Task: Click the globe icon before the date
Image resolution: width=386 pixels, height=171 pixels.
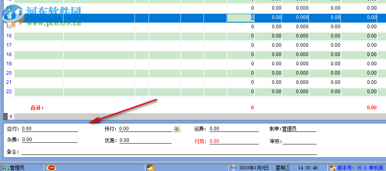Action: pos(233,168)
